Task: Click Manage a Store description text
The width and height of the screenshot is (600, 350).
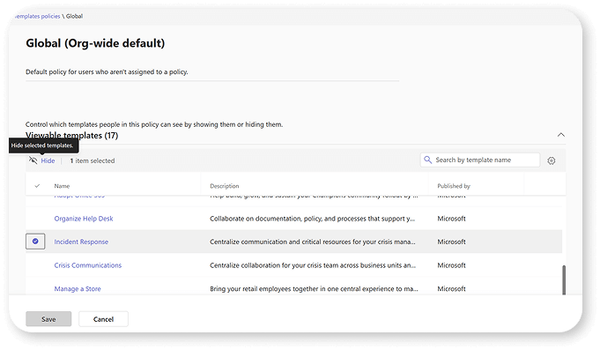Action: [x=314, y=289]
